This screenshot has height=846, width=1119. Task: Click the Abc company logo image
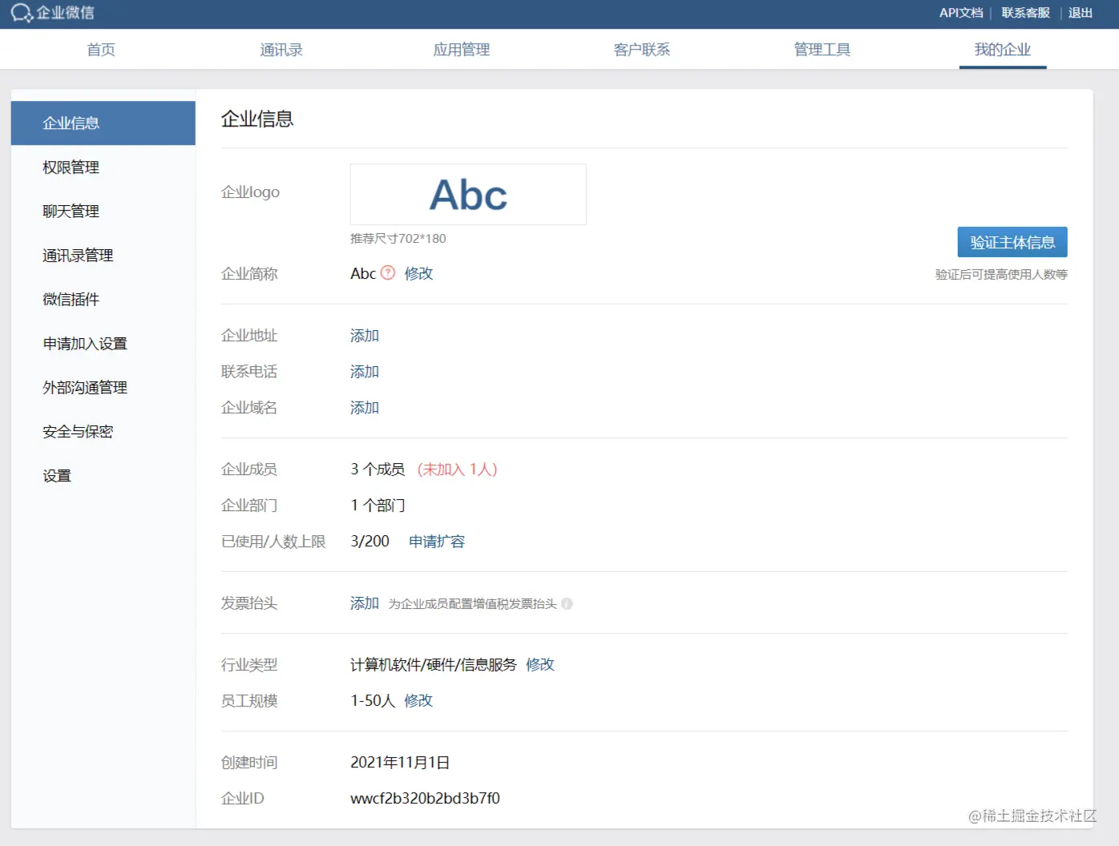pos(468,195)
